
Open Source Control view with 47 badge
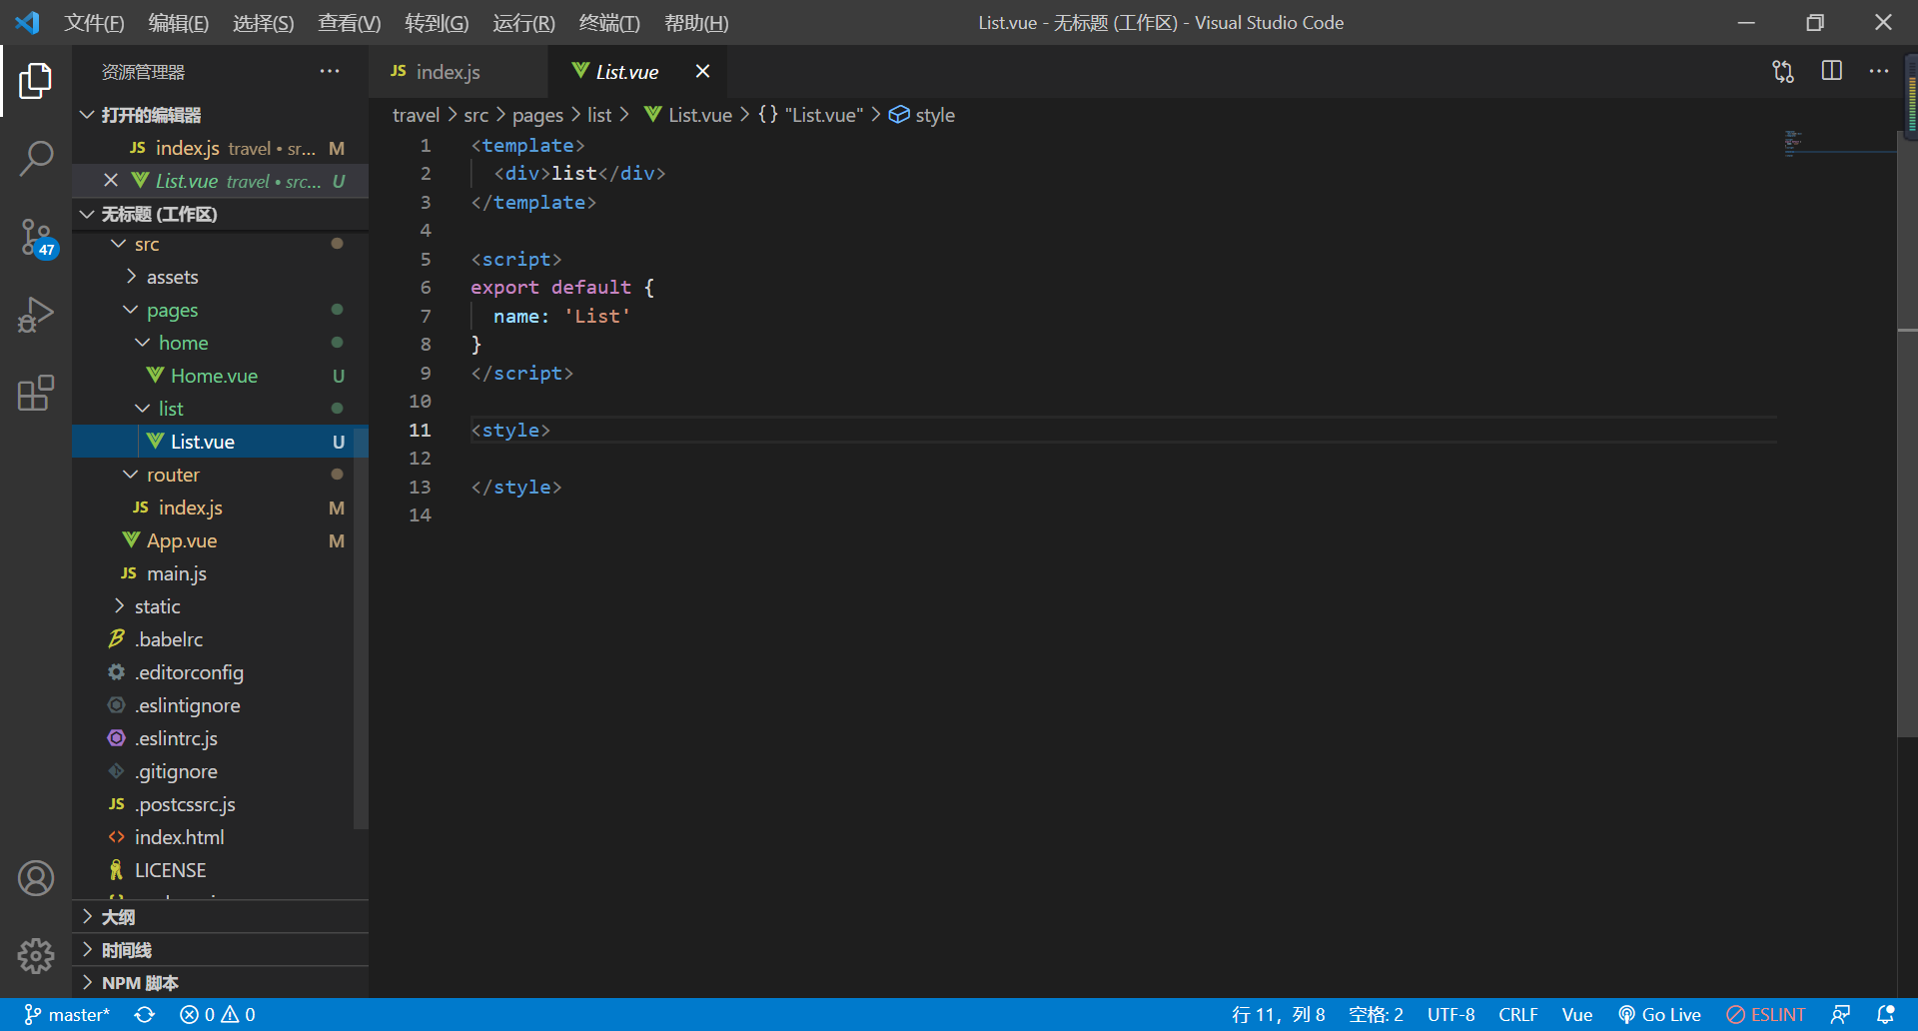click(36, 238)
